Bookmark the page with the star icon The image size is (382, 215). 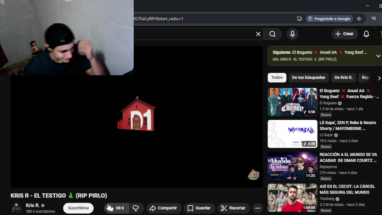click(x=359, y=19)
